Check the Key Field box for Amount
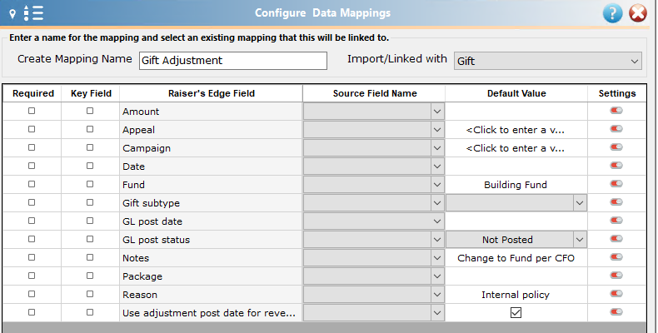The height and width of the screenshot is (333, 658). pyautogui.click(x=90, y=111)
